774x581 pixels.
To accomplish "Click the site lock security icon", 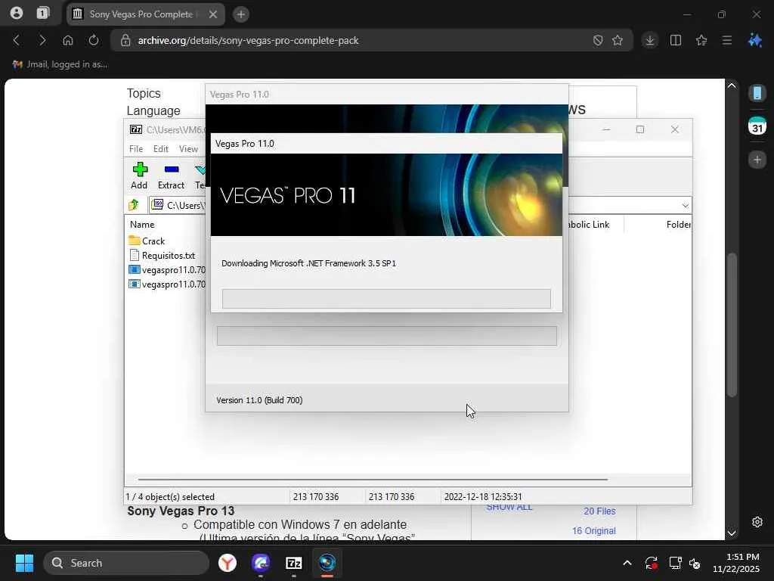I will pos(125,41).
